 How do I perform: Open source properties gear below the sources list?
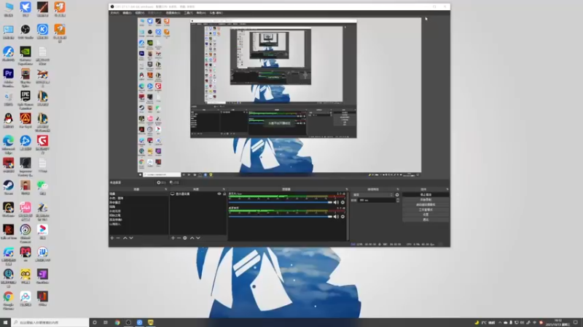pyautogui.click(x=185, y=238)
